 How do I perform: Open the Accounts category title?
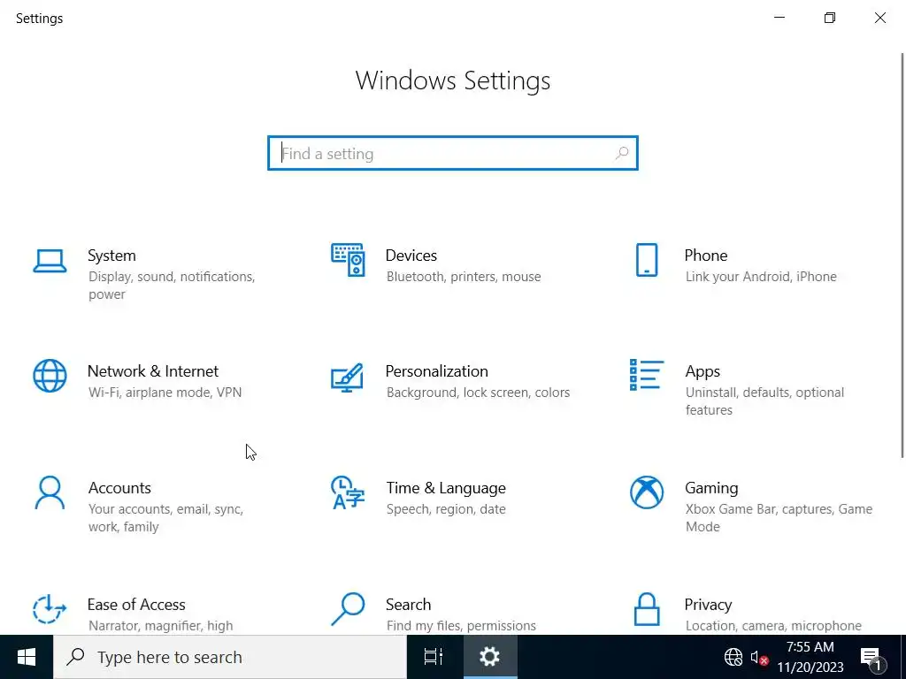[119, 488]
